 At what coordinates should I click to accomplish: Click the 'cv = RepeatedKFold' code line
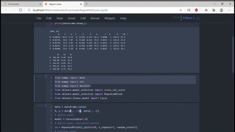click(x=96, y=127)
